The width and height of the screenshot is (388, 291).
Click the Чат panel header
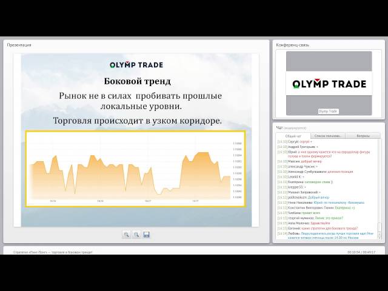click(x=280, y=127)
